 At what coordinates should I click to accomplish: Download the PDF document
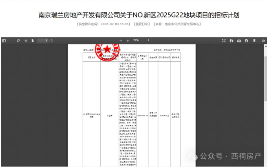click(x=246, y=41)
